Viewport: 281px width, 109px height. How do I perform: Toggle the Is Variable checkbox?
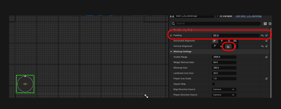click(x=217, y=16)
